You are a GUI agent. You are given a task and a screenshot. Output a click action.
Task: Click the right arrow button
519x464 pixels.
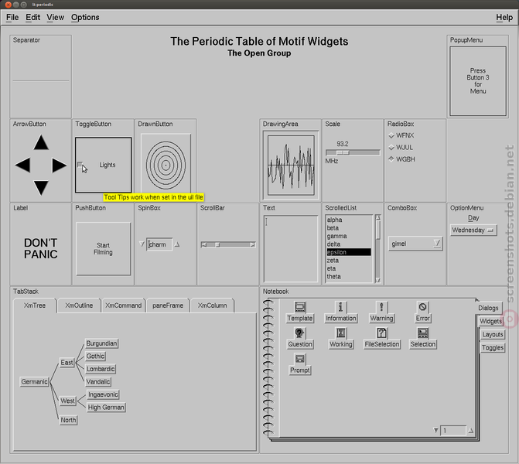pyautogui.click(x=60, y=165)
